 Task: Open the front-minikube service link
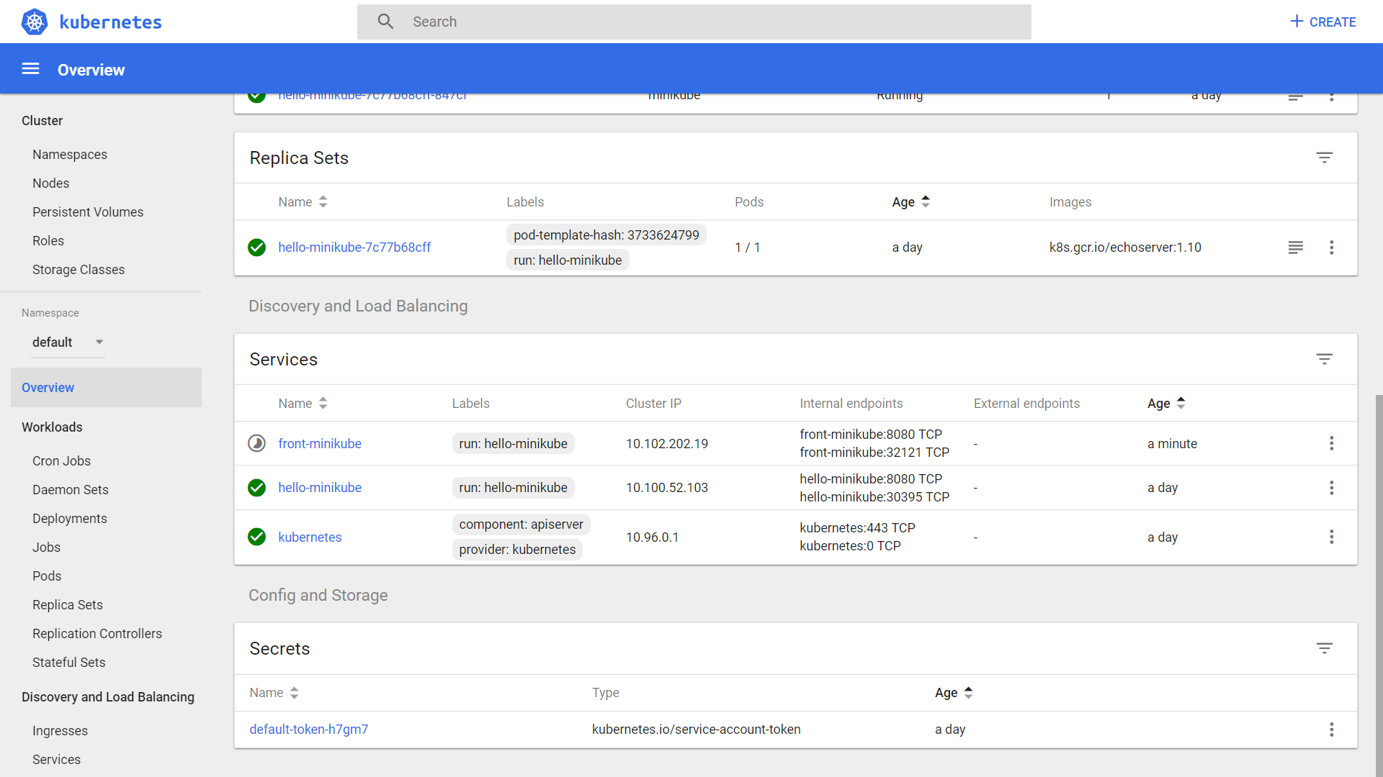click(x=320, y=444)
